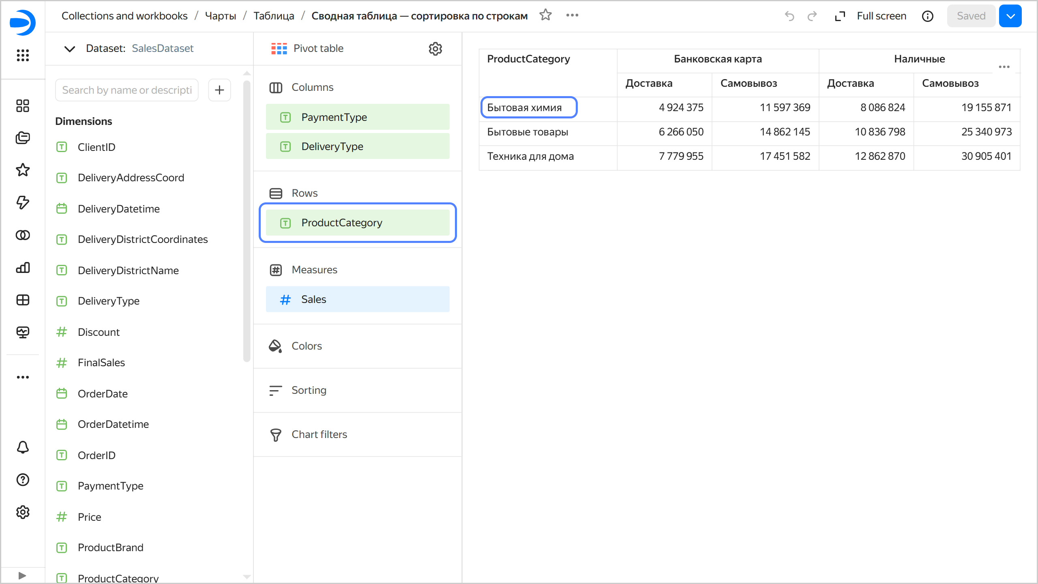Open the save options dropdown arrow

pos(1010,16)
